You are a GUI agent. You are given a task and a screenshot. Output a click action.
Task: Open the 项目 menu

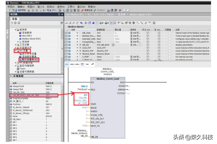click(x=11, y=7)
